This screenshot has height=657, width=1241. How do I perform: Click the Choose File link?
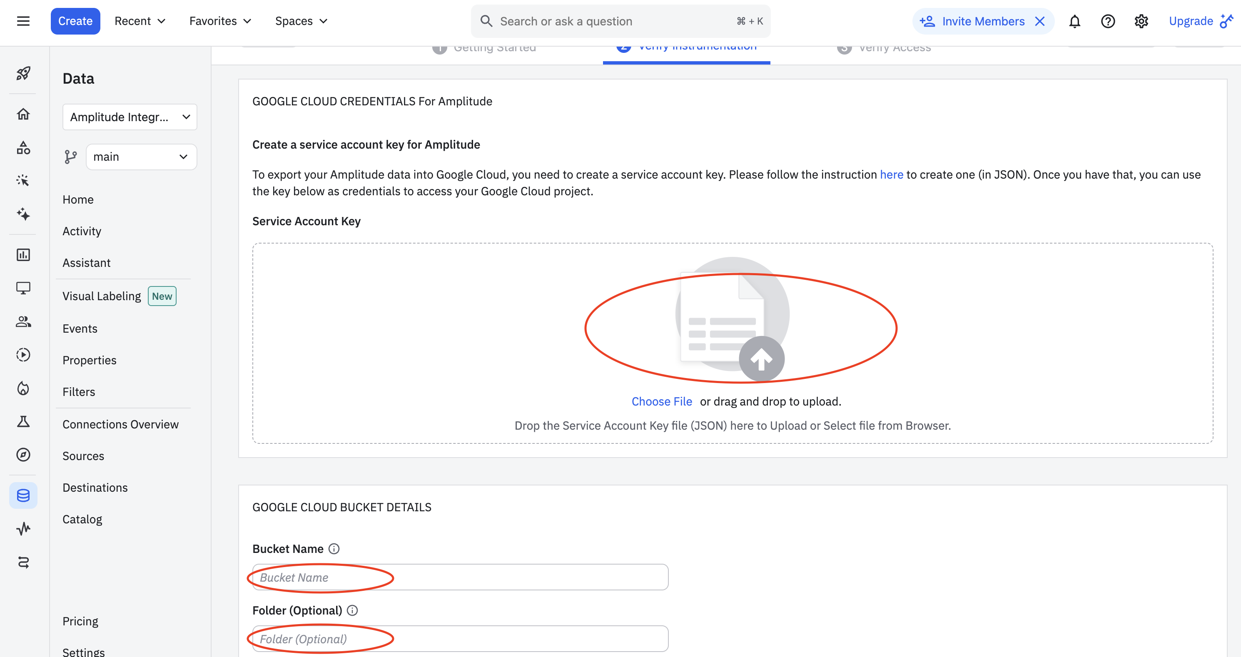(661, 401)
